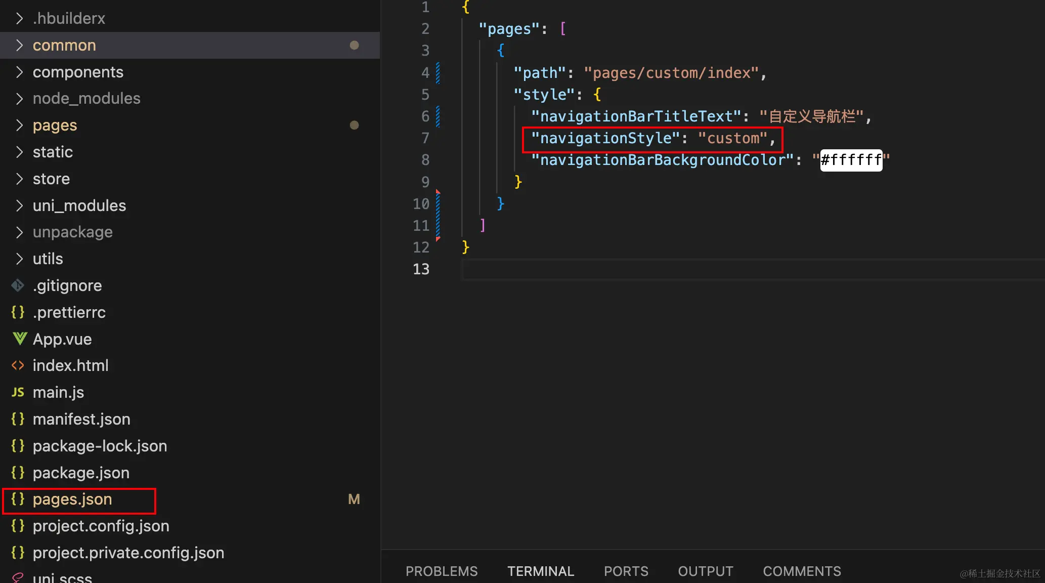
Task: Click the HTML brackets icon for index.html
Action: click(x=18, y=365)
